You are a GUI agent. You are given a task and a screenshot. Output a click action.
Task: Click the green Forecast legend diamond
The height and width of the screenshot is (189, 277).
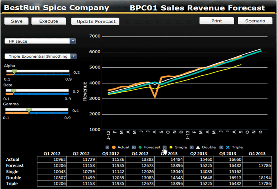(x=140, y=147)
